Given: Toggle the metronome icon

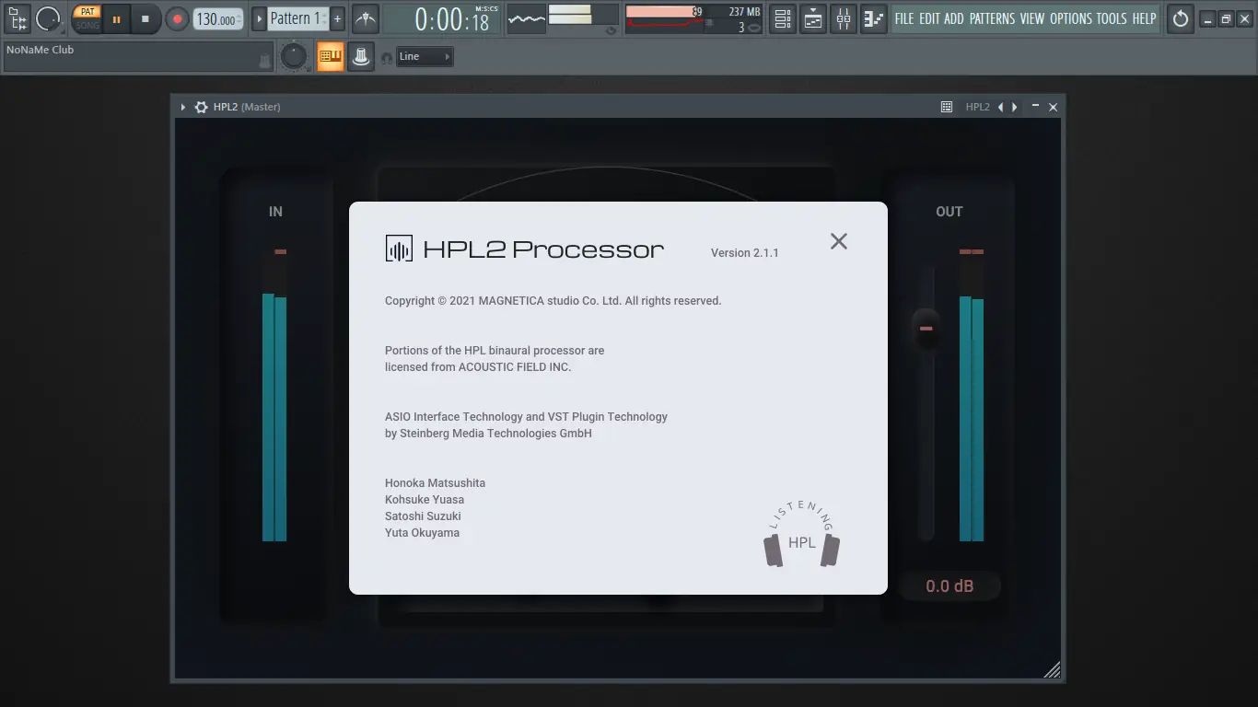Looking at the screenshot, I should [x=366, y=18].
